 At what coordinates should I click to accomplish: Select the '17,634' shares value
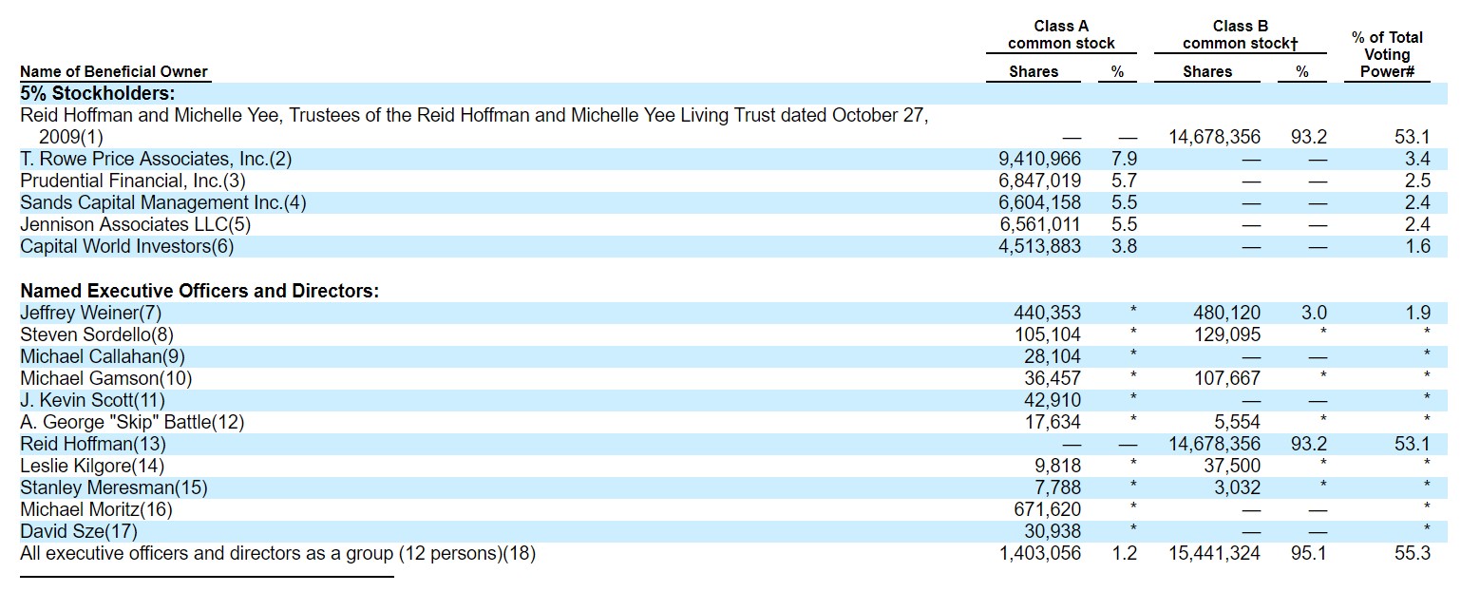tap(1053, 422)
